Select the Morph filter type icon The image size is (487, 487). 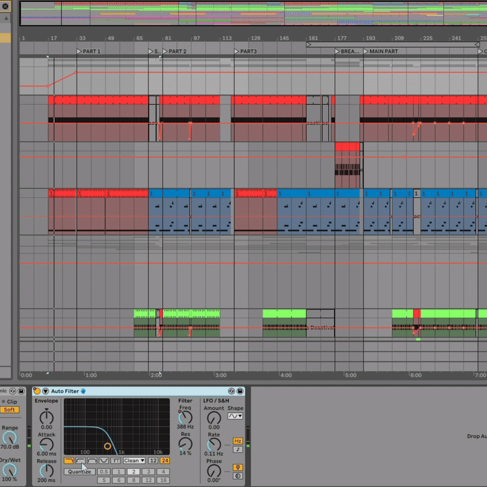[114, 461]
